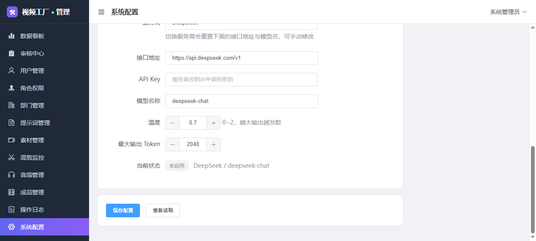This screenshot has width=536, height=241.
Task: Increase 温度 with plus button
Action: pos(213,122)
